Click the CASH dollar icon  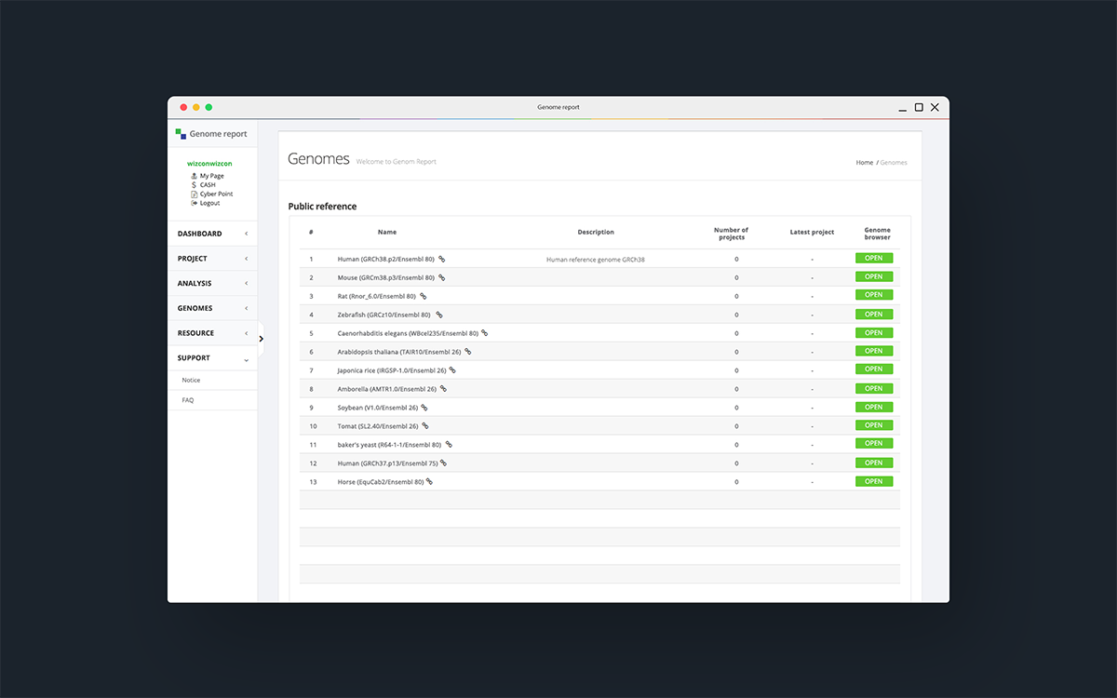click(194, 184)
